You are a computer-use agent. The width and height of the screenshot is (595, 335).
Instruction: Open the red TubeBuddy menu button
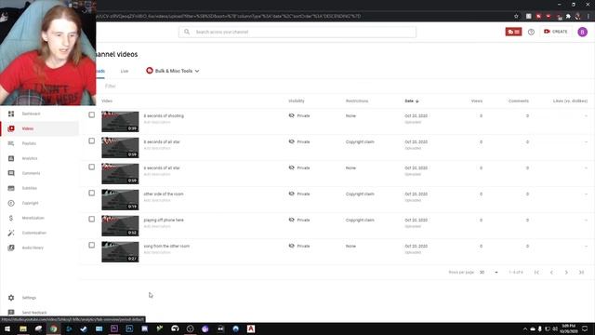[513, 32]
